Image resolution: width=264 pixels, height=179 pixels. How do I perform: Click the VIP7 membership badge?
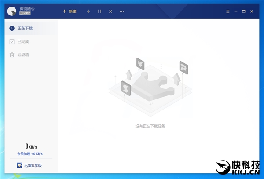point(25,13)
